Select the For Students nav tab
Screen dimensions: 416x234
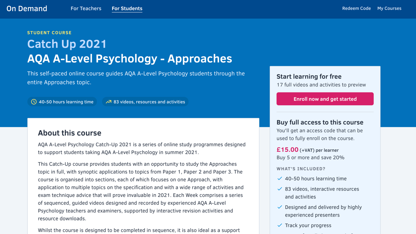click(127, 8)
